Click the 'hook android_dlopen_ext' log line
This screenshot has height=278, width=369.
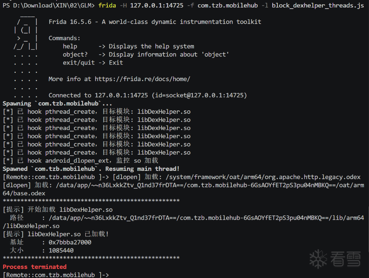(x=80, y=161)
